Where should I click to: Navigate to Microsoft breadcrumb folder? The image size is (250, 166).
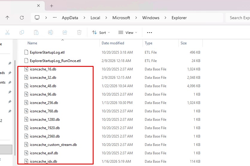pyautogui.click(x=121, y=18)
